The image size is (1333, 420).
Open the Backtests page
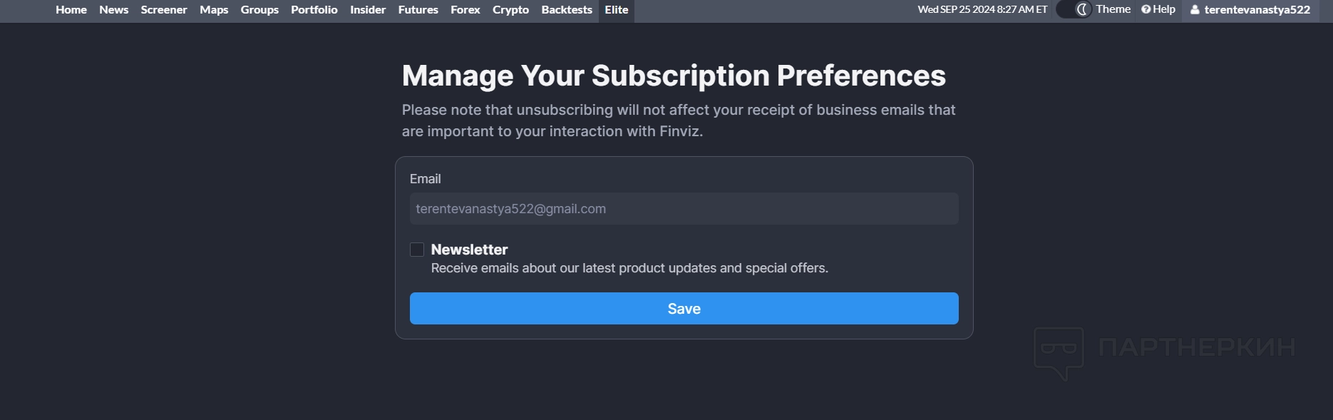(x=567, y=10)
